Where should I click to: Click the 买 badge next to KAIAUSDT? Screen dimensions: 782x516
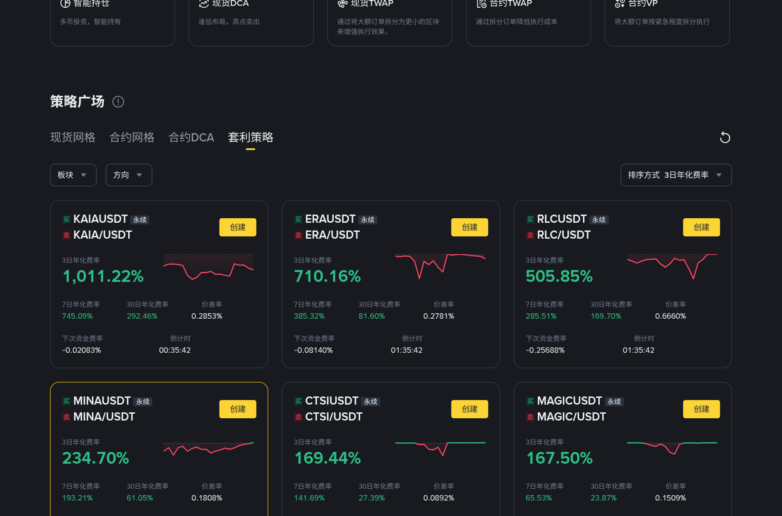[66, 220]
